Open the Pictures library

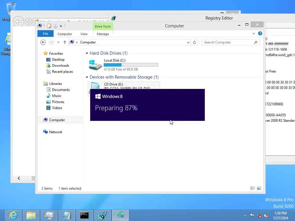[x=58, y=102]
